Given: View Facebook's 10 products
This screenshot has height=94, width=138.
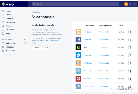Looking at the screenshot, I should point(104,40).
